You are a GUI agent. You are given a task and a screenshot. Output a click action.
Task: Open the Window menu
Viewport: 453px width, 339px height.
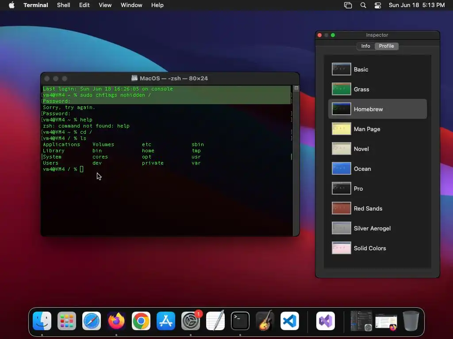click(131, 5)
